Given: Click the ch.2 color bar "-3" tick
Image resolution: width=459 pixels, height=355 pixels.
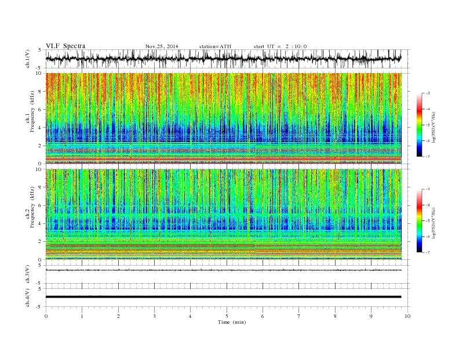Looking at the screenshot, I should click(428, 189).
